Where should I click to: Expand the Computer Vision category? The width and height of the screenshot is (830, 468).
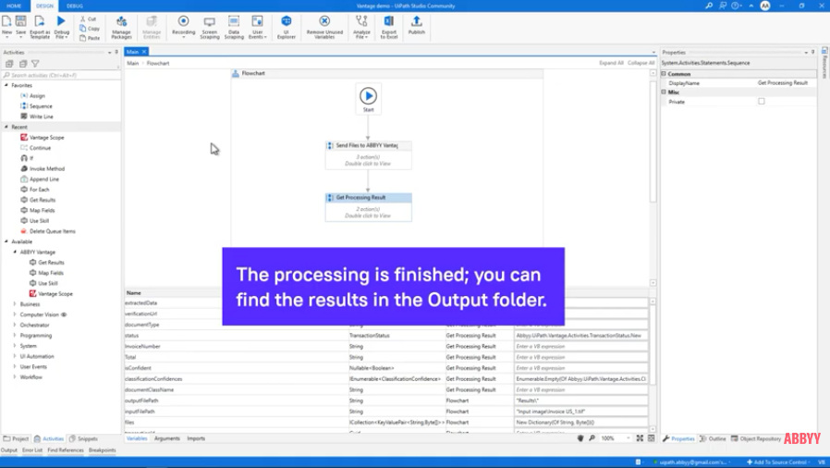[x=15, y=314]
